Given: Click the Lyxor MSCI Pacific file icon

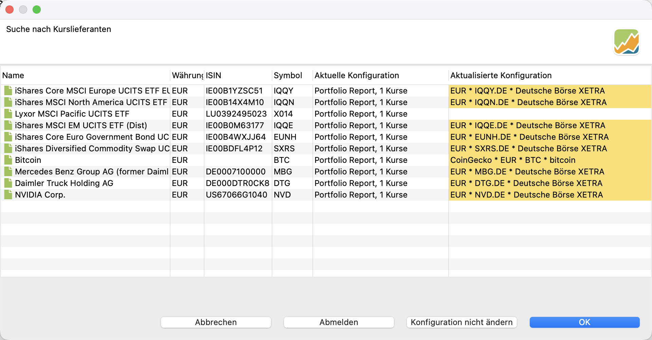Looking at the screenshot, I should tap(8, 114).
